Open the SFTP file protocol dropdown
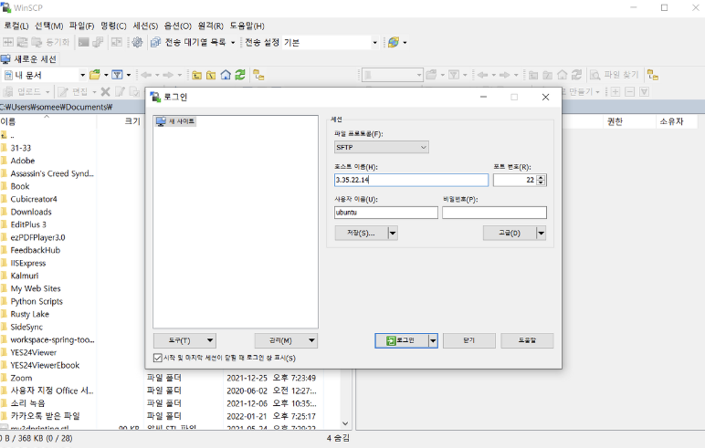The width and height of the screenshot is (705, 448). (x=382, y=147)
